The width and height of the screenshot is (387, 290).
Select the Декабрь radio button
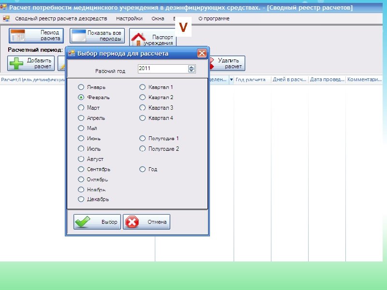click(x=81, y=199)
